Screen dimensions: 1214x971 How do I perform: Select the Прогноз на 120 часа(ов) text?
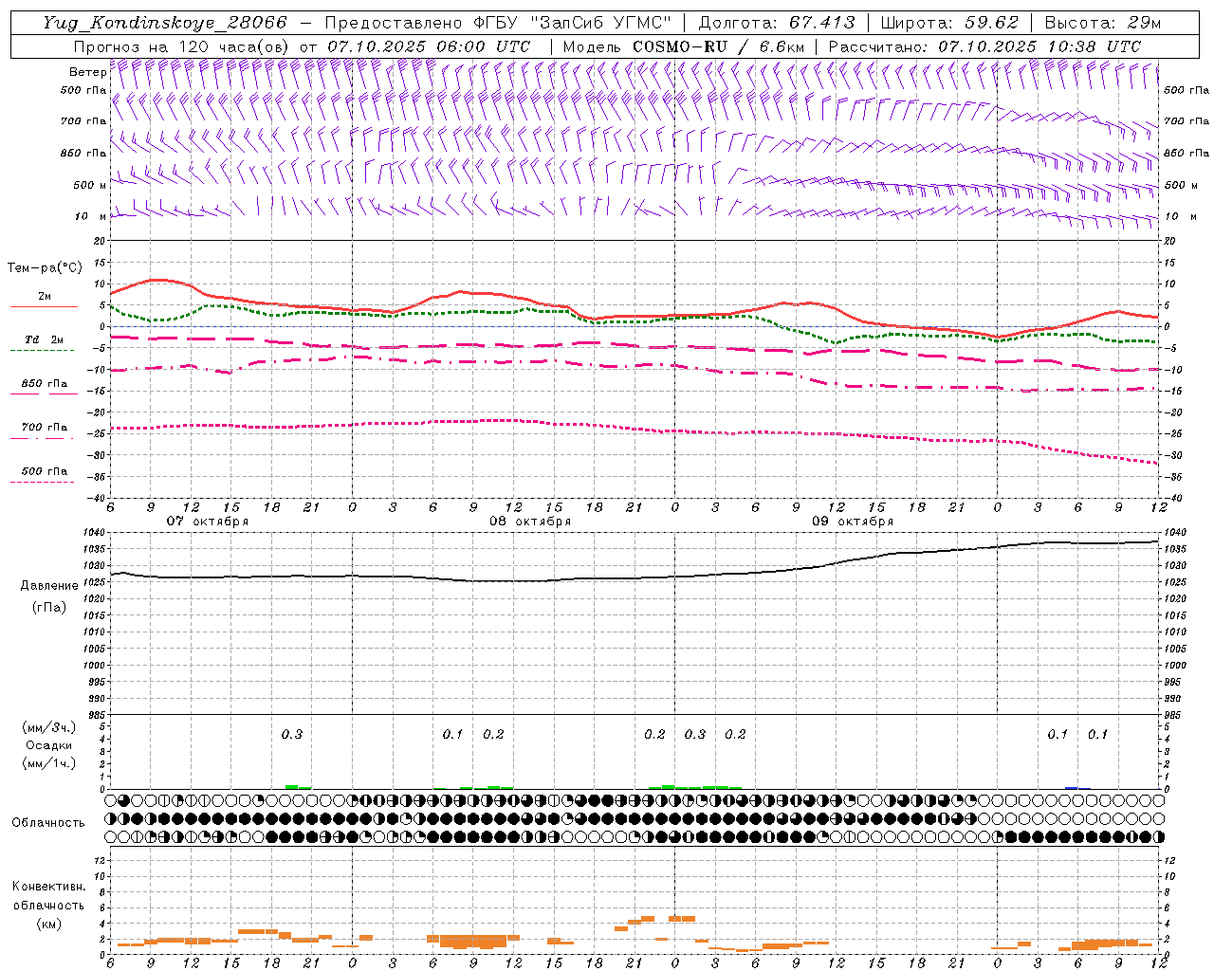183,46
